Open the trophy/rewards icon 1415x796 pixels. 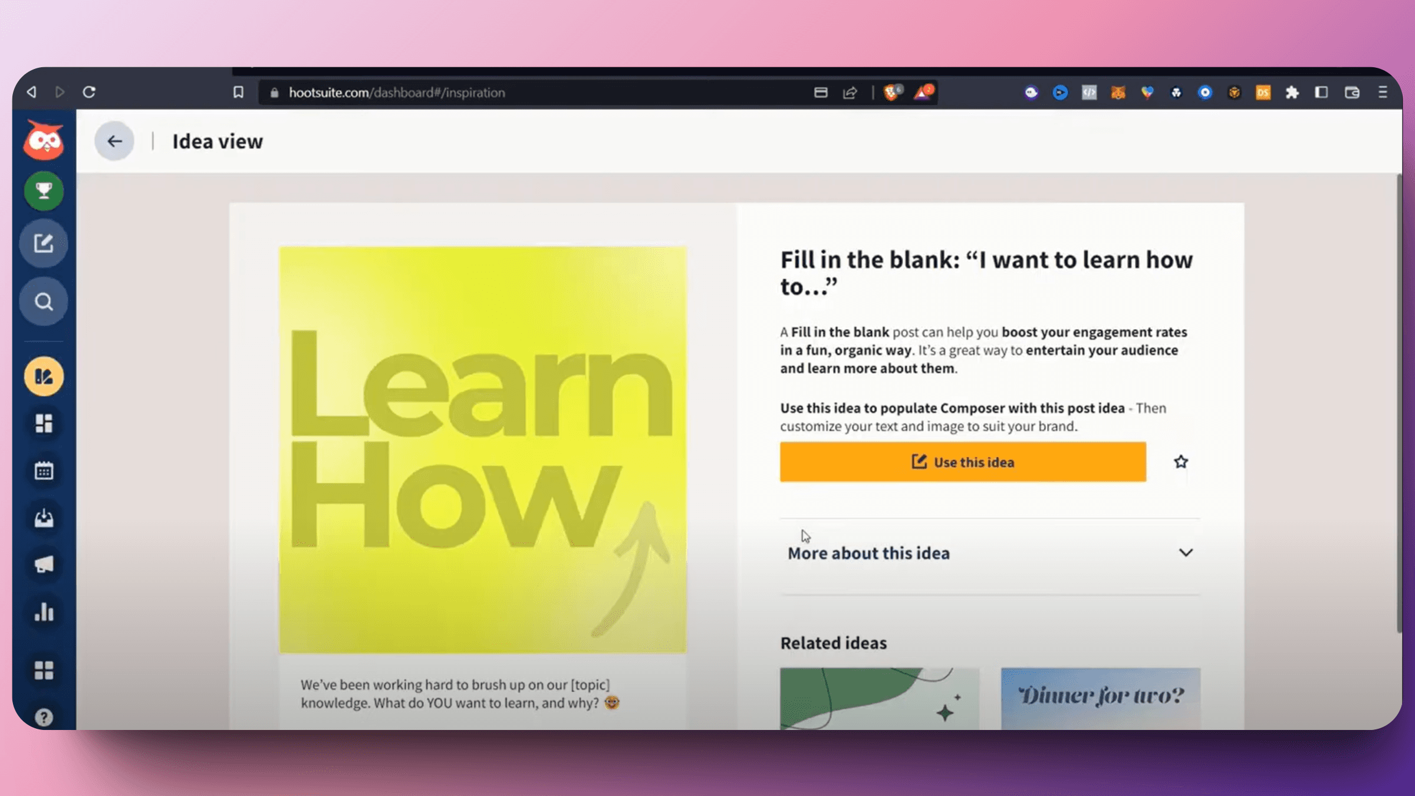click(44, 190)
